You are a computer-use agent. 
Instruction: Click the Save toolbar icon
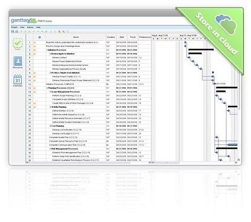[x=12, y=31]
